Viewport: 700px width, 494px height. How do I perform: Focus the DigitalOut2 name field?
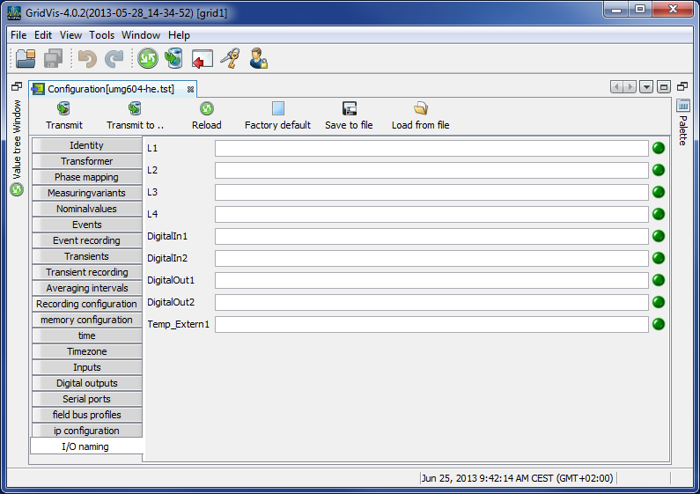(431, 302)
